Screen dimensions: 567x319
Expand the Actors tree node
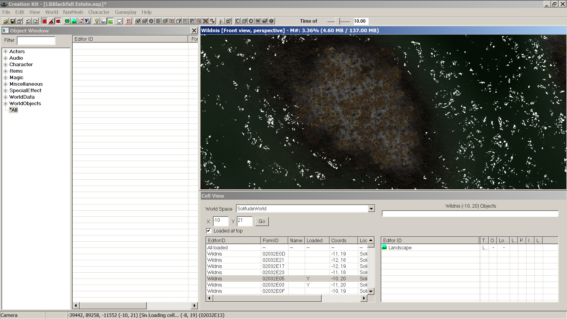pos(5,51)
